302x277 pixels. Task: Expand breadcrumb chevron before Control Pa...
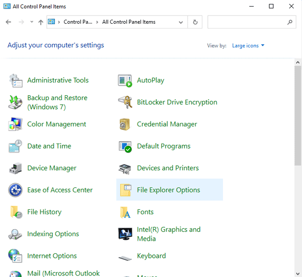(x=59, y=22)
